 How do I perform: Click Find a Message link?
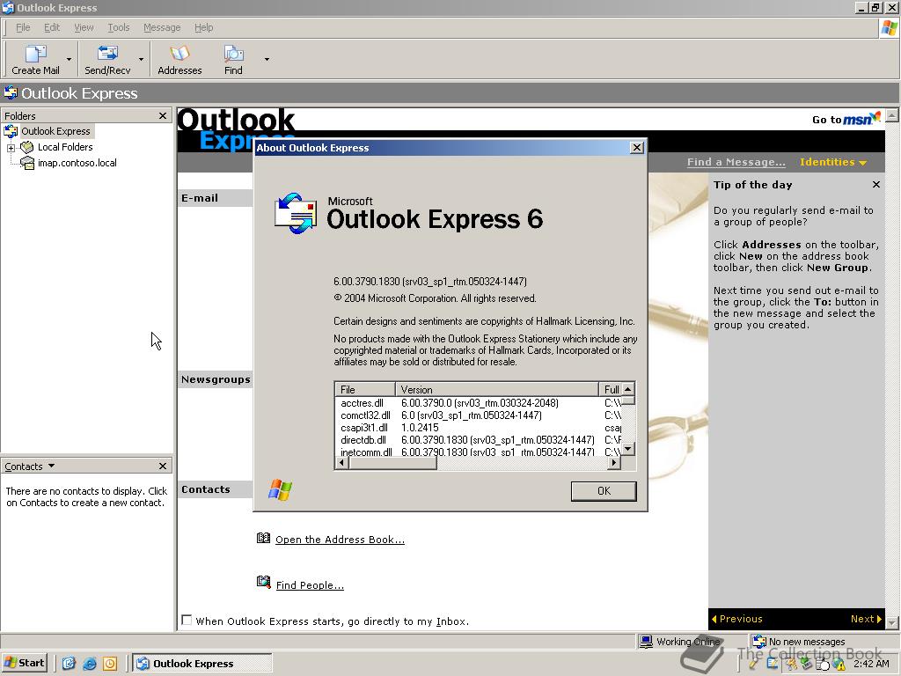click(x=736, y=162)
